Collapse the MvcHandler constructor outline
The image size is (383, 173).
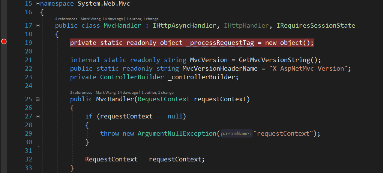tap(37, 99)
